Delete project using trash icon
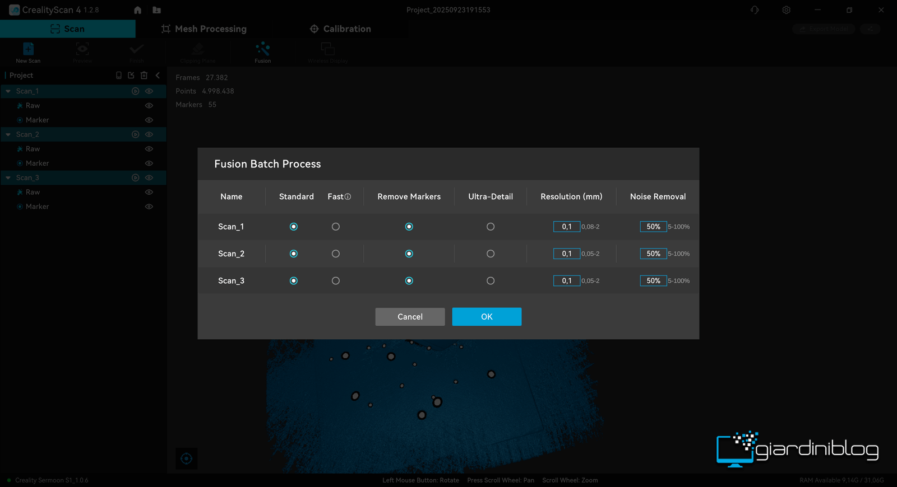Screen dimensions: 897x487 point(144,75)
